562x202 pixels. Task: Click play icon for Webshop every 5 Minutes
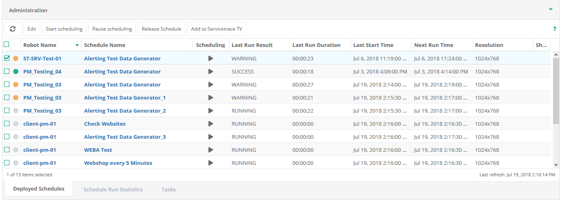pyautogui.click(x=210, y=163)
